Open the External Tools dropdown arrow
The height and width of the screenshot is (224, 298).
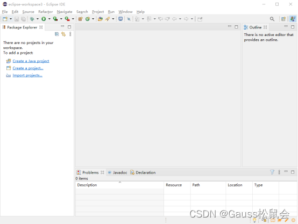pyautogui.click(x=73, y=19)
